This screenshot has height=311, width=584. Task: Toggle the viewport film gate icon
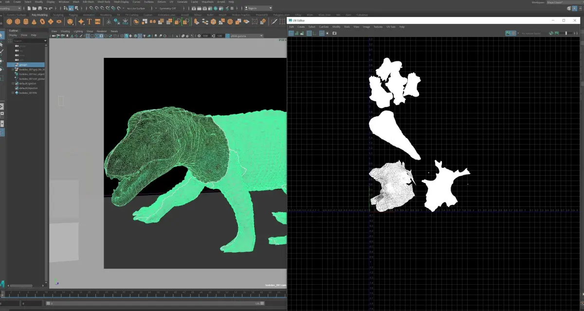tap(92, 36)
